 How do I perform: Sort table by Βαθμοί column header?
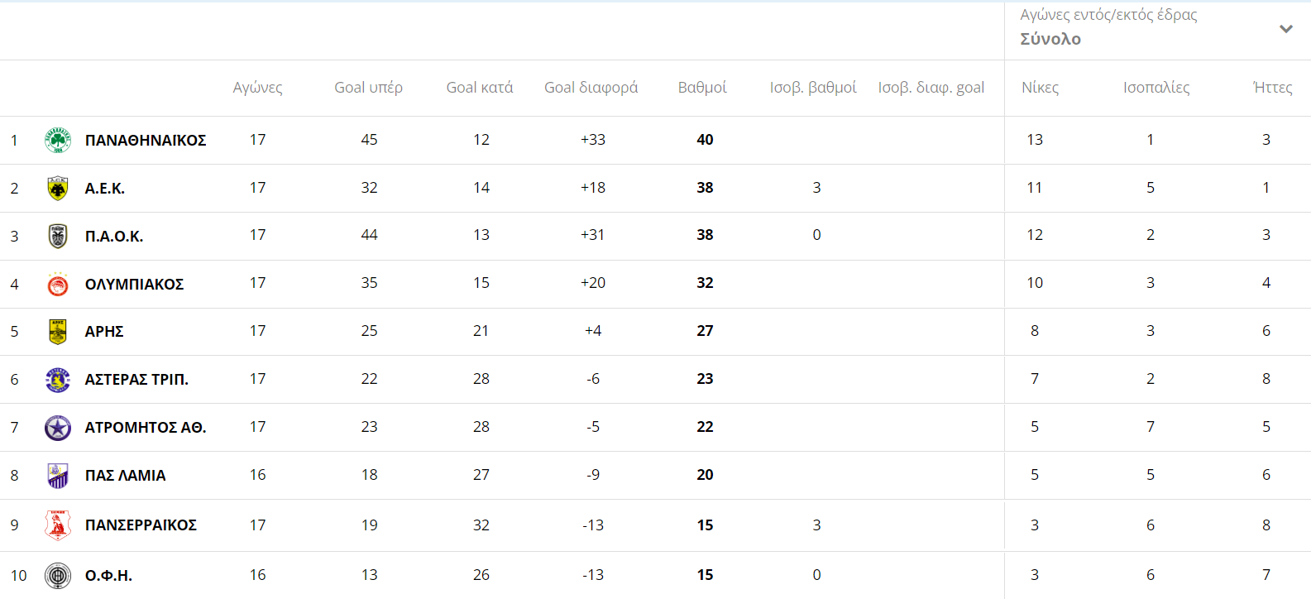pyautogui.click(x=702, y=88)
